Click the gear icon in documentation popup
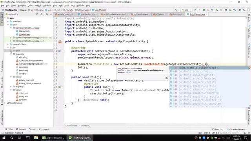Screen dimensions: 251x141 (166, 78)
